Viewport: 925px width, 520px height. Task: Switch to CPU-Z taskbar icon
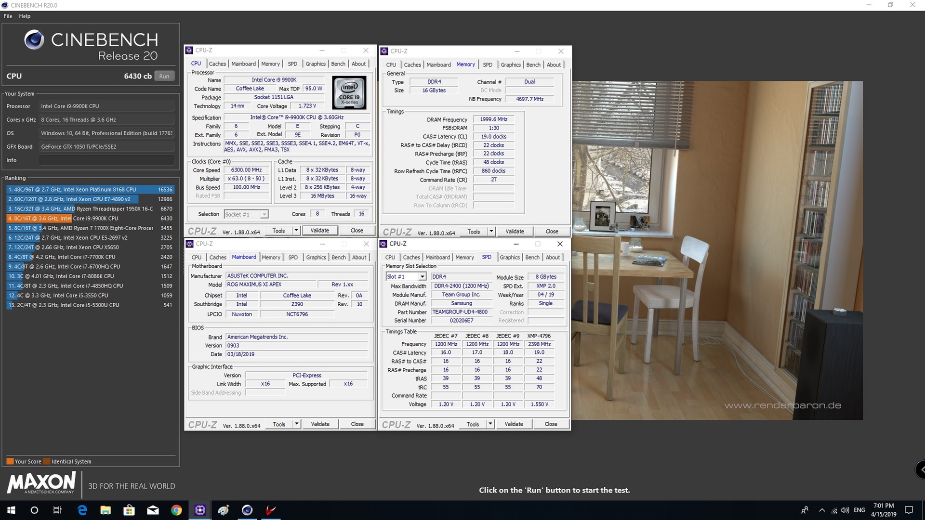pos(200,510)
